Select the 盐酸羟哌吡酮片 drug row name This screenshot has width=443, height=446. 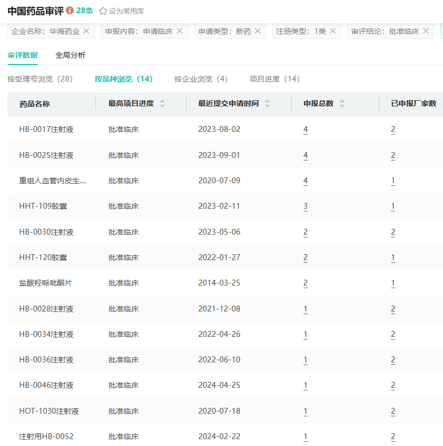tap(45, 283)
